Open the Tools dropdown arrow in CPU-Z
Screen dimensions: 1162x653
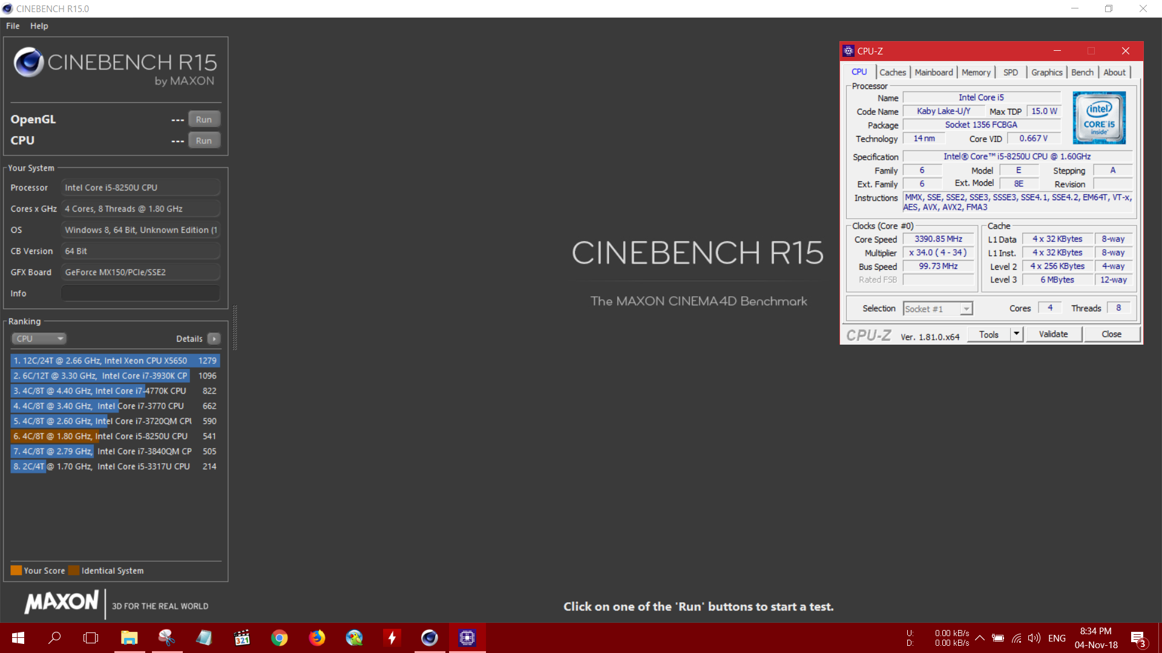click(x=1017, y=334)
